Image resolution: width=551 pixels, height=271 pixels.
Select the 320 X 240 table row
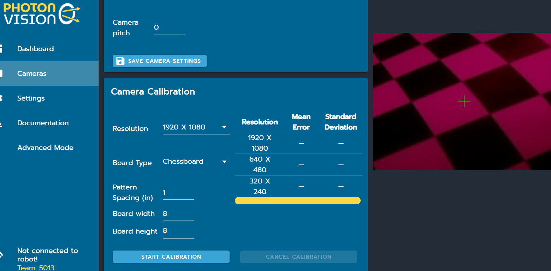298,186
